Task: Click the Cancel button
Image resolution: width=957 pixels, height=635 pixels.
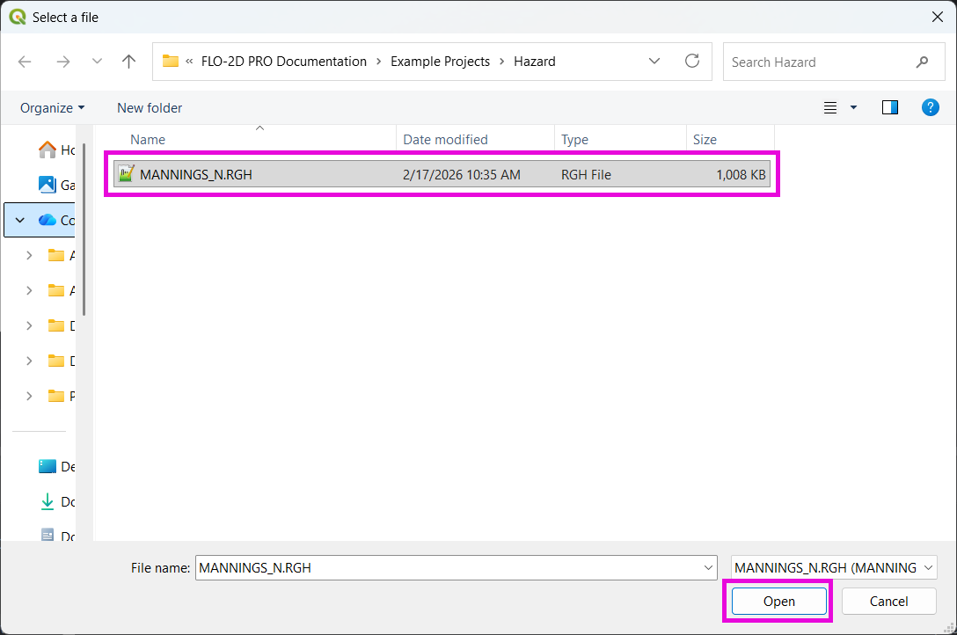Action: pyautogui.click(x=888, y=602)
